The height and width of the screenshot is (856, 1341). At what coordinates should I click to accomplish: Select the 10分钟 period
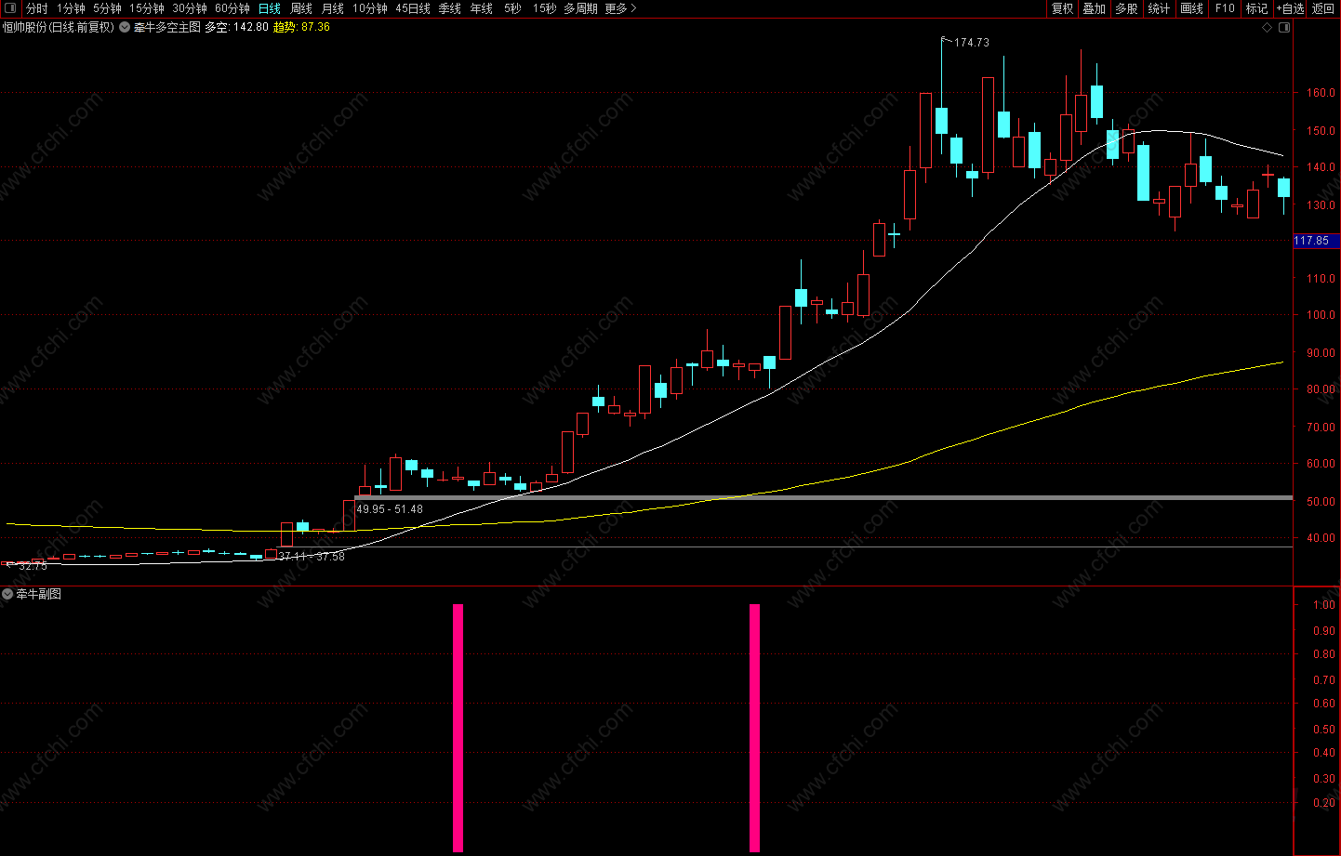(370, 8)
